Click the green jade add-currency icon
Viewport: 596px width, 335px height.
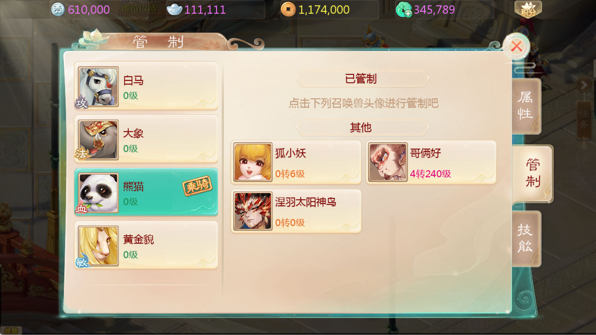pyautogui.click(x=404, y=10)
